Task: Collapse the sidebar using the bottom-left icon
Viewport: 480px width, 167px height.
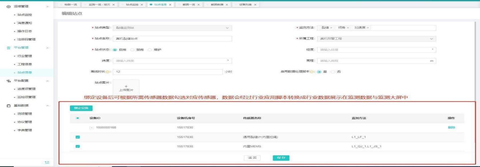Action: coord(47,162)
